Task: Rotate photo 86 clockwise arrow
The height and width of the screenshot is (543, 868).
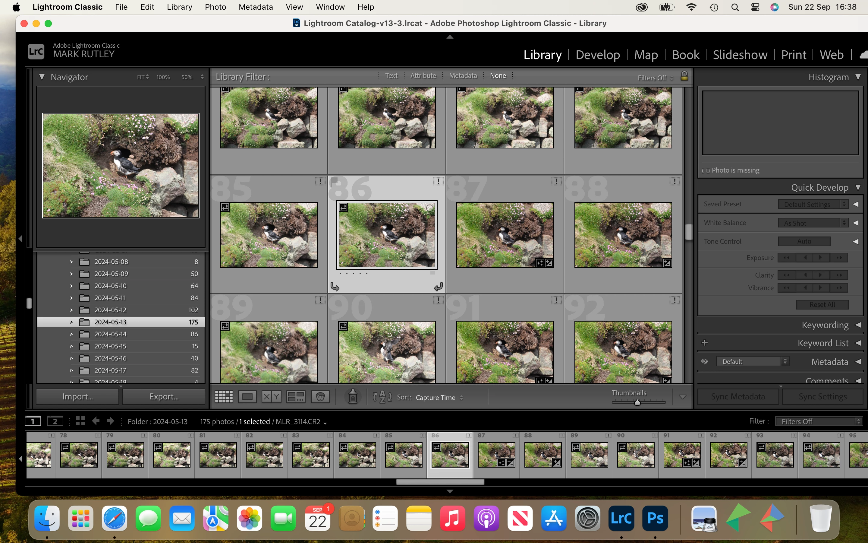Action: point(438,287)
